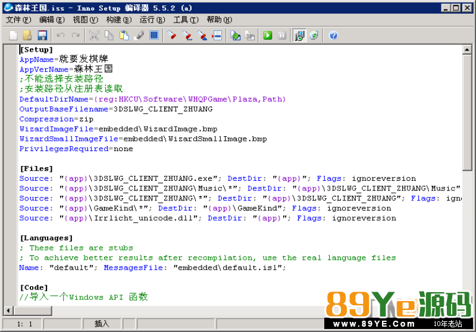476x332 pixels.
Task: Click the [Setup] section header line
Action: point(36,49)
